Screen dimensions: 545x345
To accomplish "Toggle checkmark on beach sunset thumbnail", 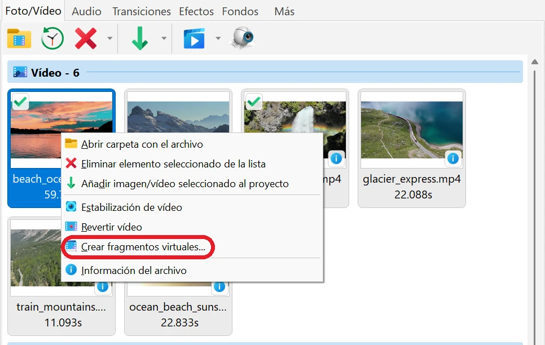I will [20, 102].
